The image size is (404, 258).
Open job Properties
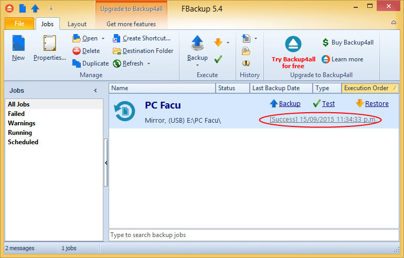click(50, 48)
